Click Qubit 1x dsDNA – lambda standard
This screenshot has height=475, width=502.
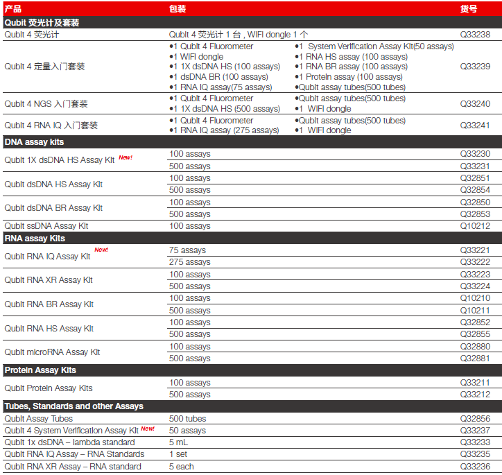pyautogui.click(x=69, y=442)
